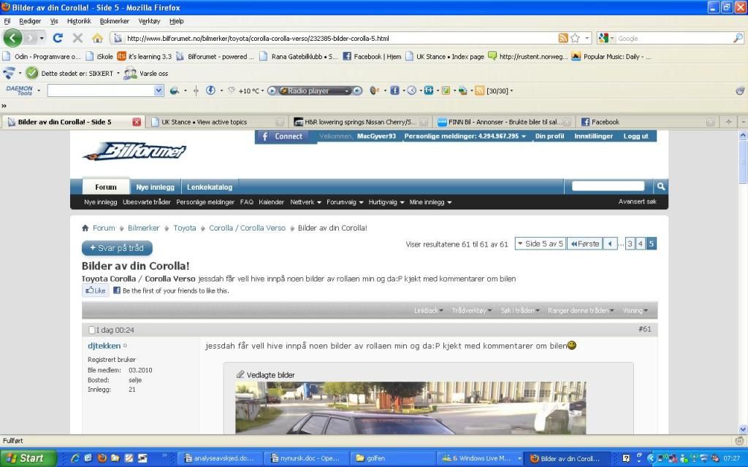This screenshot has height=467, width=748.
Task: Tick the checkbox on post #61
Action: [92, 330]
